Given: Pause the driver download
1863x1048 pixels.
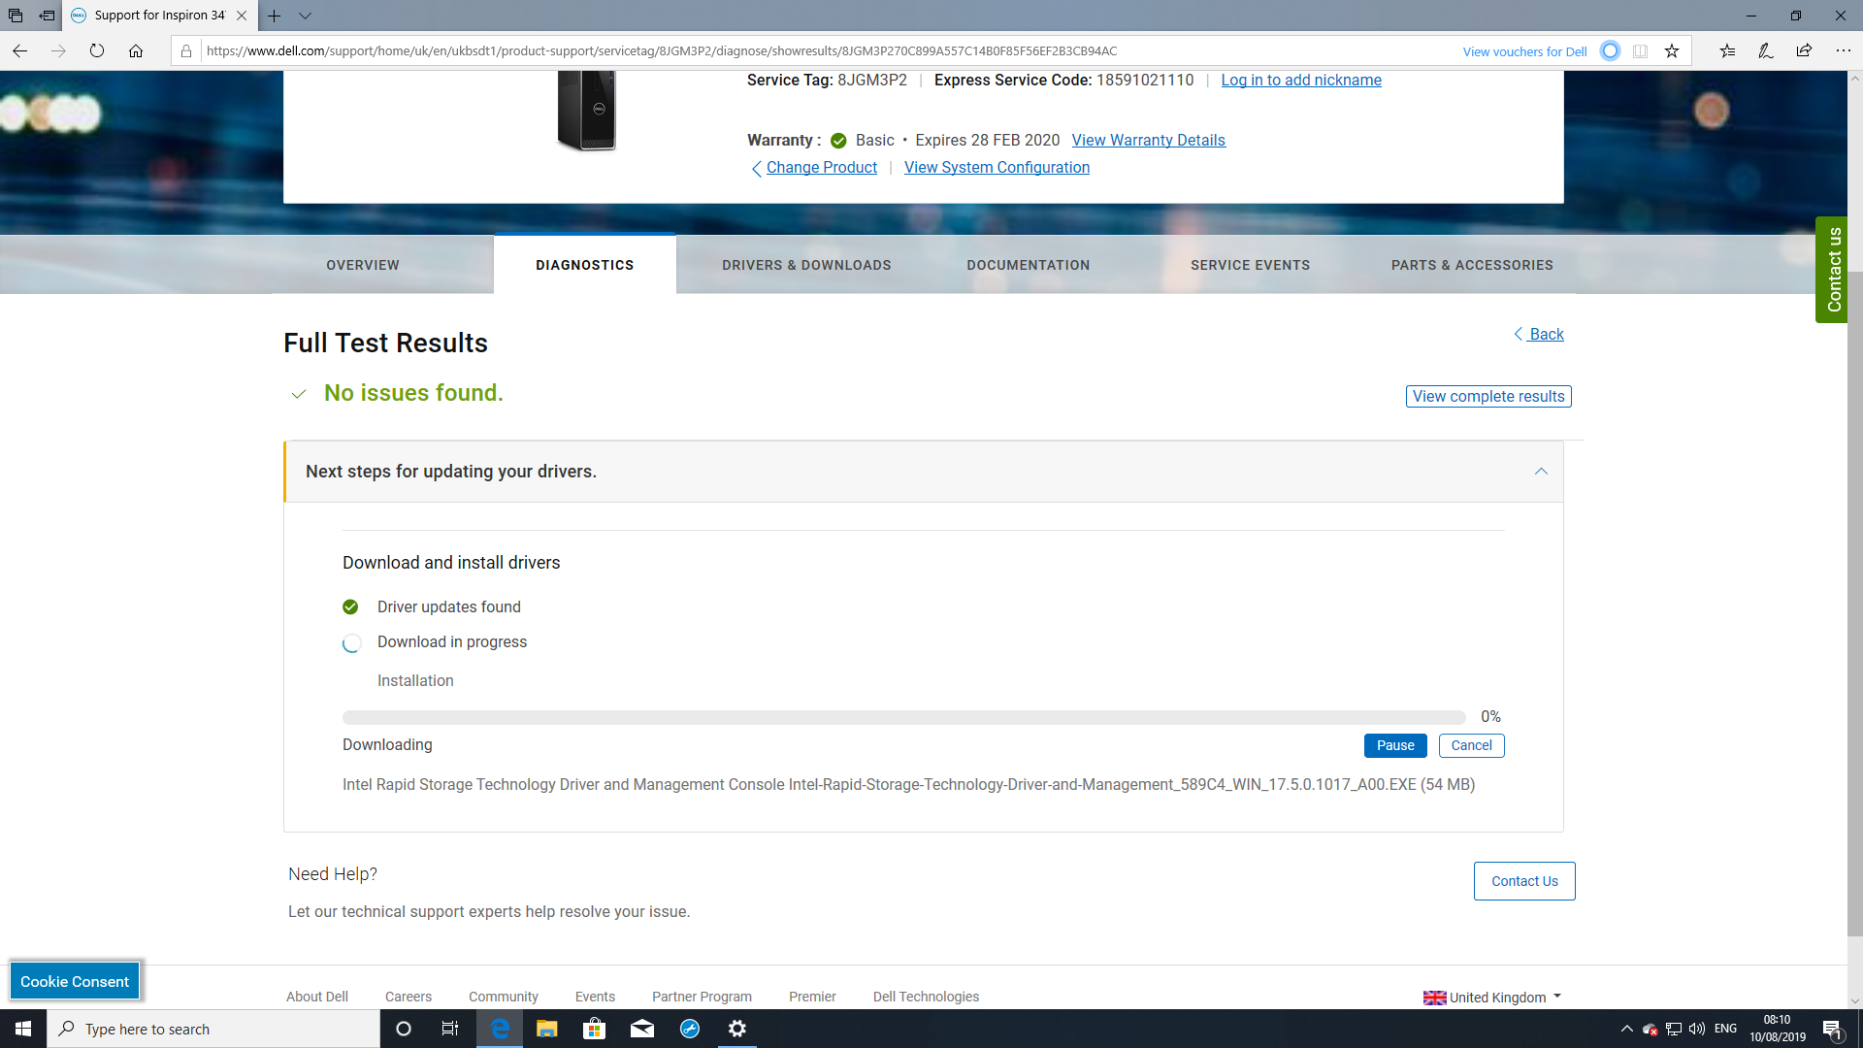Looking at the screenshot, I should [1394, 745].
